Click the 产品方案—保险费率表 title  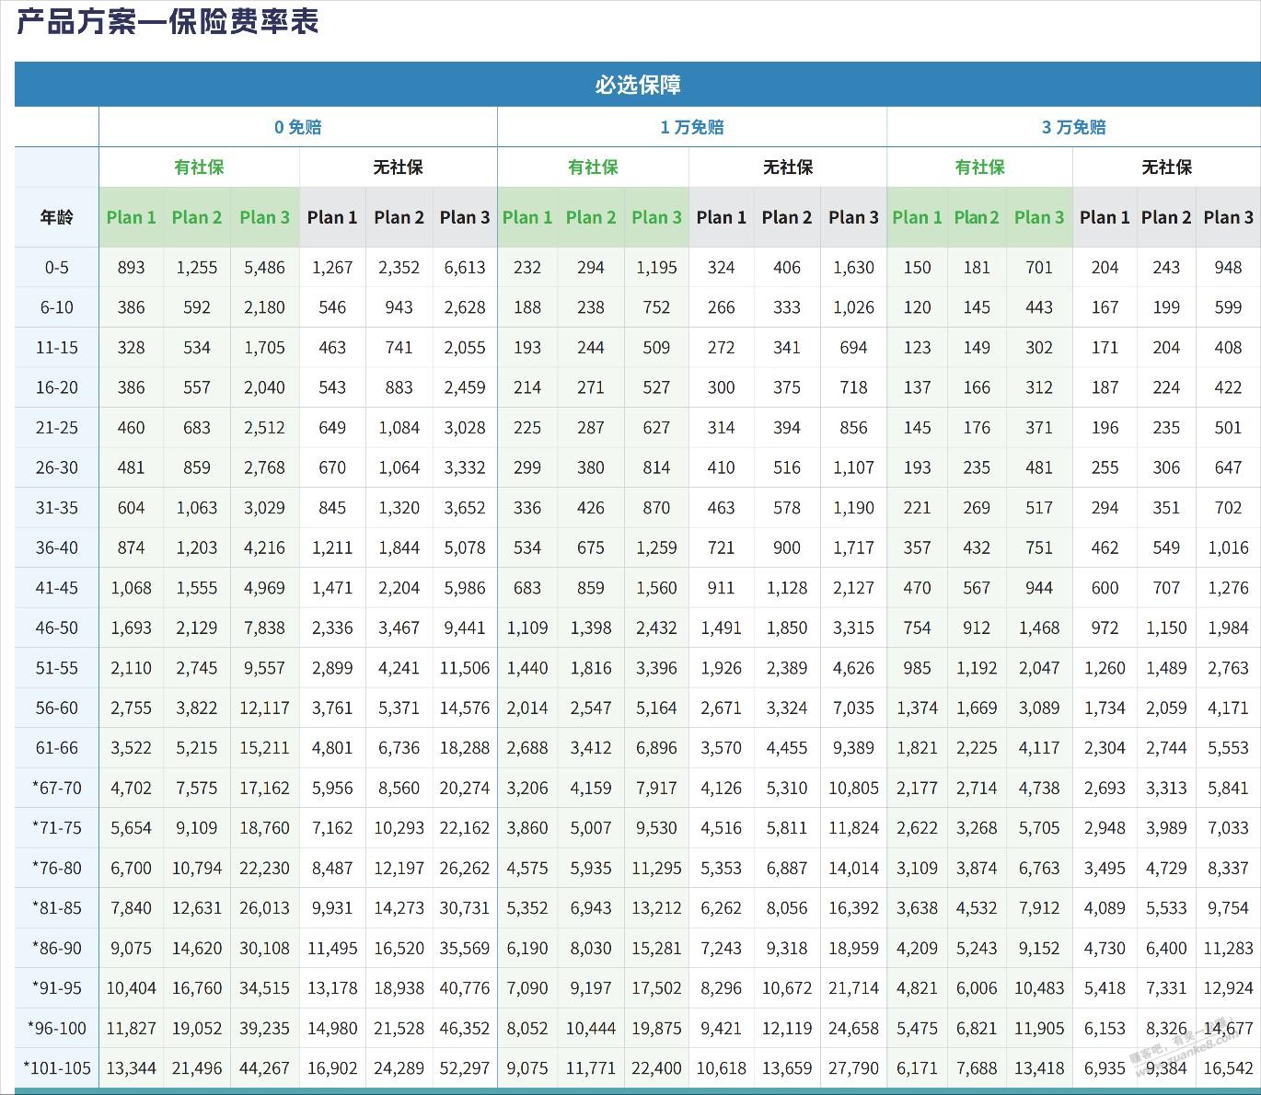point(168,20)
